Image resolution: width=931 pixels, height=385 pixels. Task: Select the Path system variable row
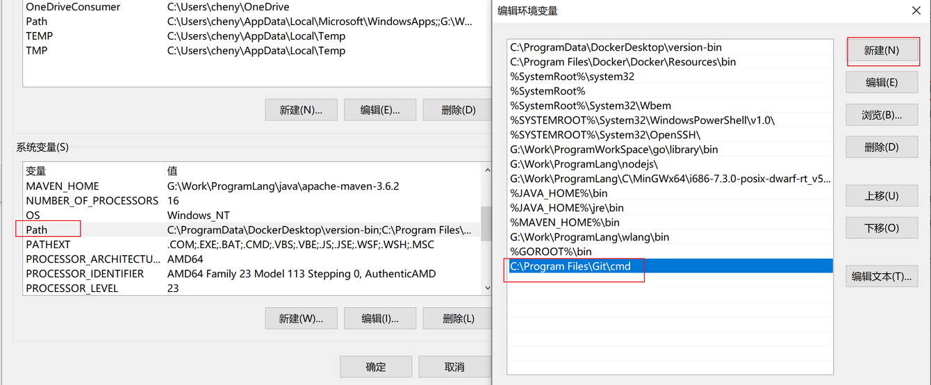click(37, 230)
